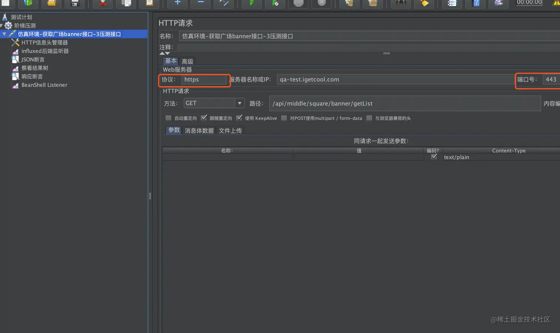Enable the 自动重定向 checkbox
The width and height of the screenshot is (560, 333).
coord(169,118)
